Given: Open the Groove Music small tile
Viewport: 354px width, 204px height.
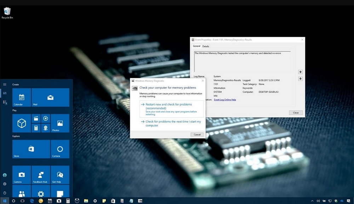Looking at the screenshot, I should pyautogui.click(x=46, y=118).
